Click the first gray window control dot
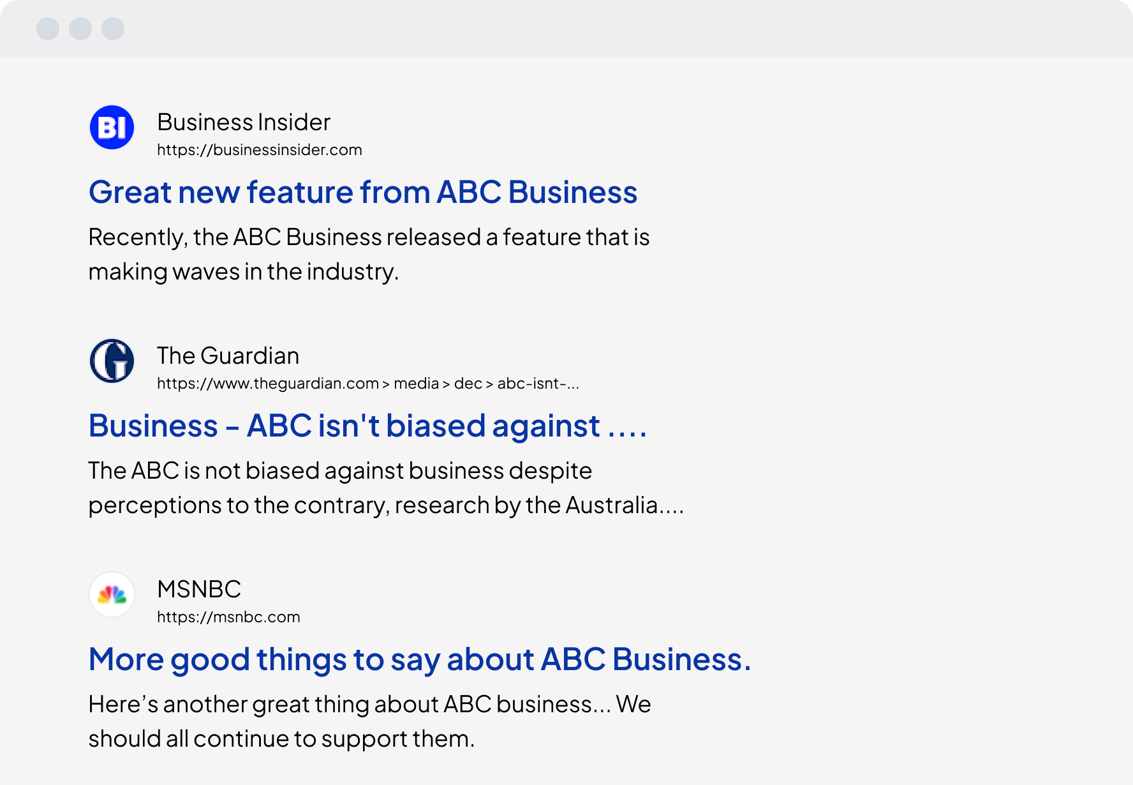 (48, 29)
